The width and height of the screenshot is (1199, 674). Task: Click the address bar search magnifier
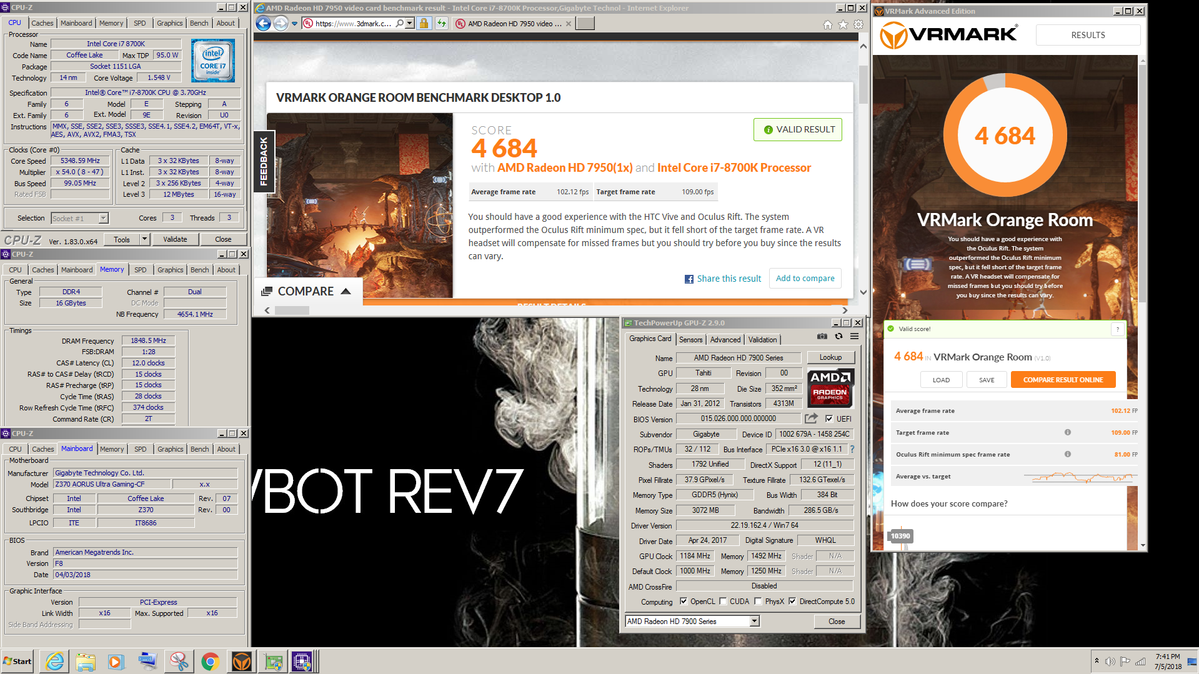399,24
